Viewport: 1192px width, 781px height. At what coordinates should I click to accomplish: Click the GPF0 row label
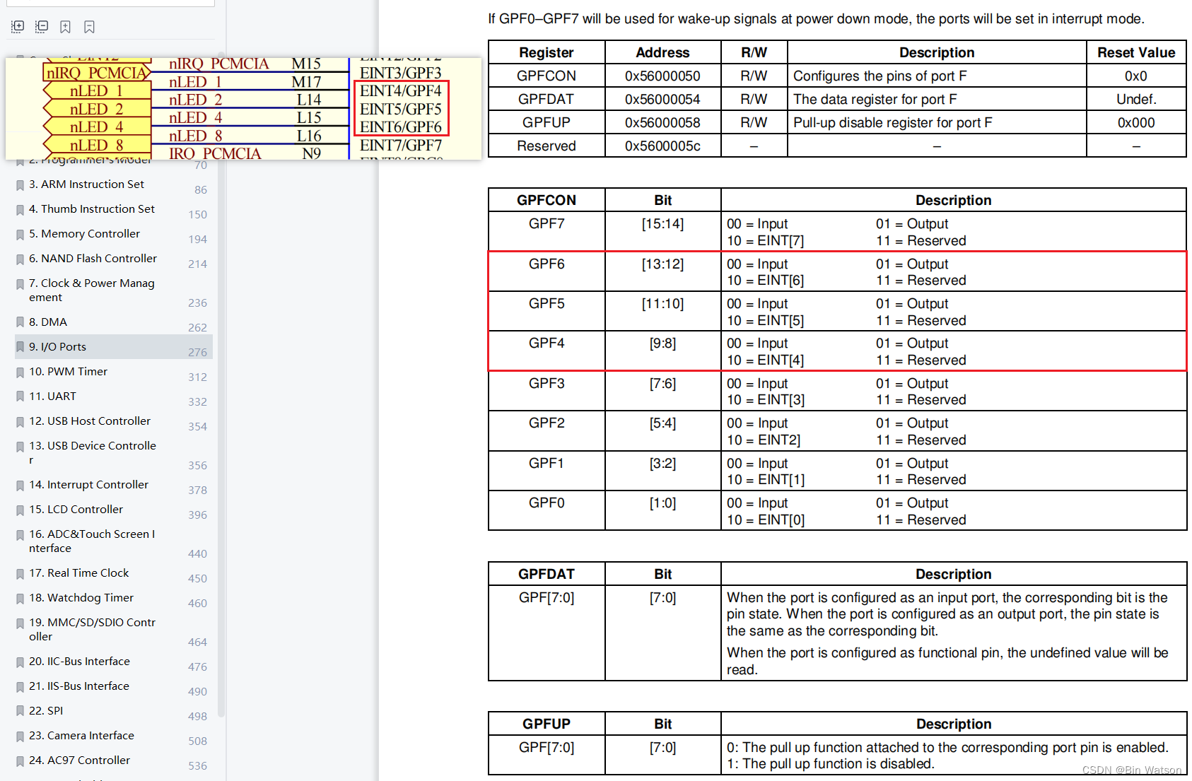coord(547,503)
